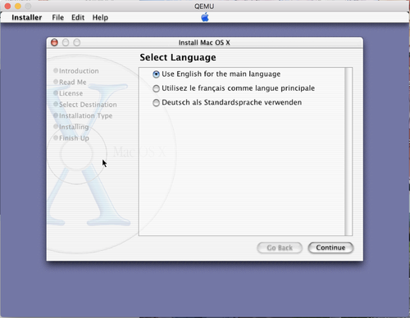
Task: Open the Installer application menu
Action: [27, 17]
